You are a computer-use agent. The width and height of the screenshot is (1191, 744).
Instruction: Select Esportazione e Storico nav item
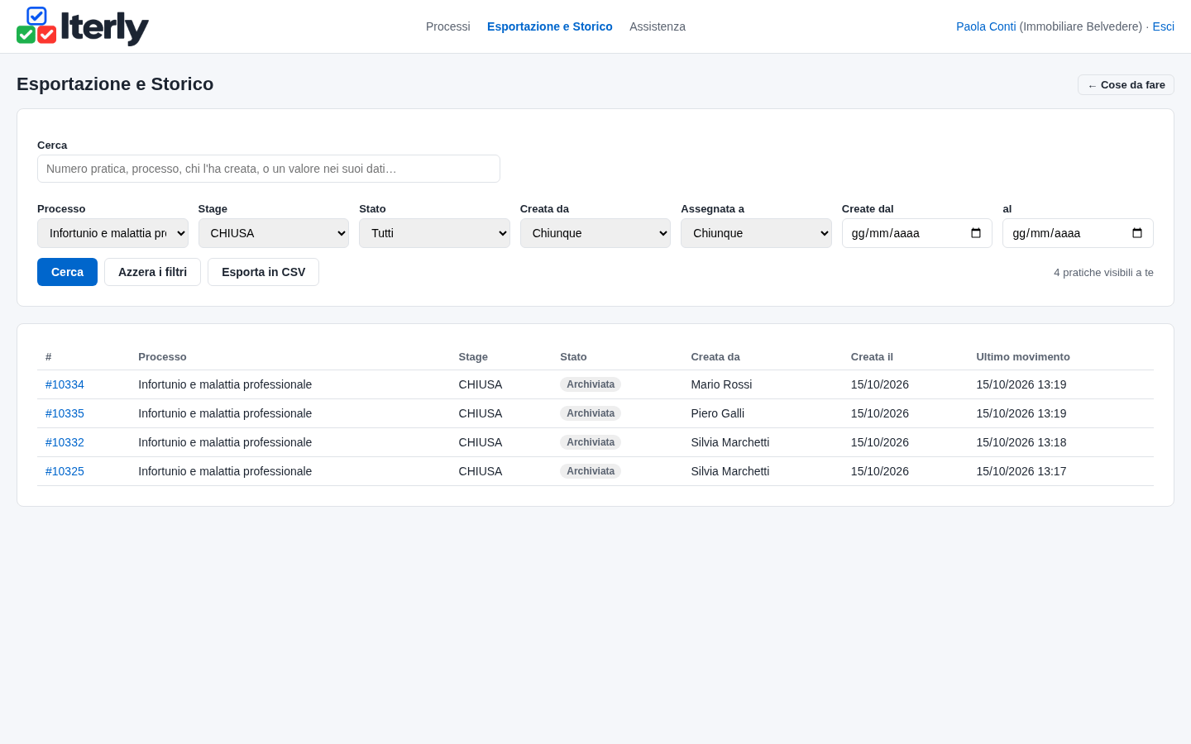(x=550, y=26)
